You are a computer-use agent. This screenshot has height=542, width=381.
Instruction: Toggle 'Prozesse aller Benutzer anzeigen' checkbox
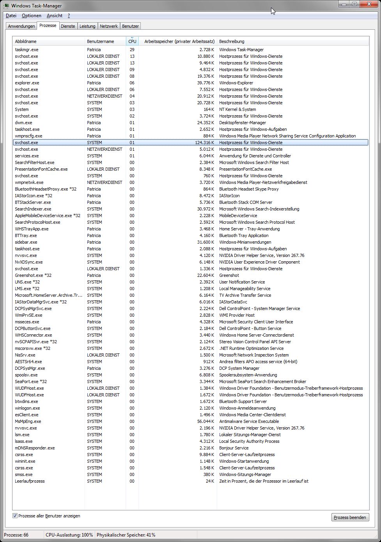15,516
